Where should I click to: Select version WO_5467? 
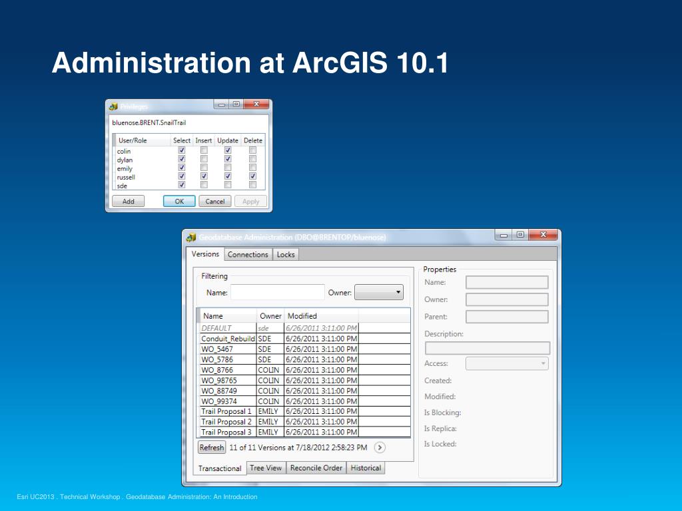pos(305,349)
